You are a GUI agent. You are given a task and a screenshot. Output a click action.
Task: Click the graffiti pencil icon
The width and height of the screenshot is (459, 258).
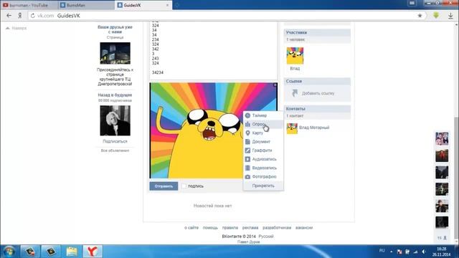point(247,150)
